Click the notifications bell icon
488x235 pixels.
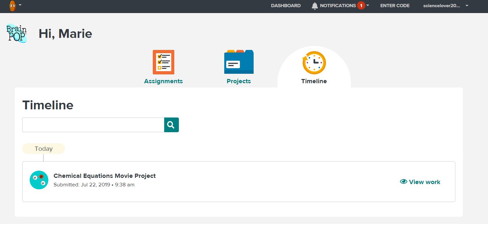(x=315, y=6)
